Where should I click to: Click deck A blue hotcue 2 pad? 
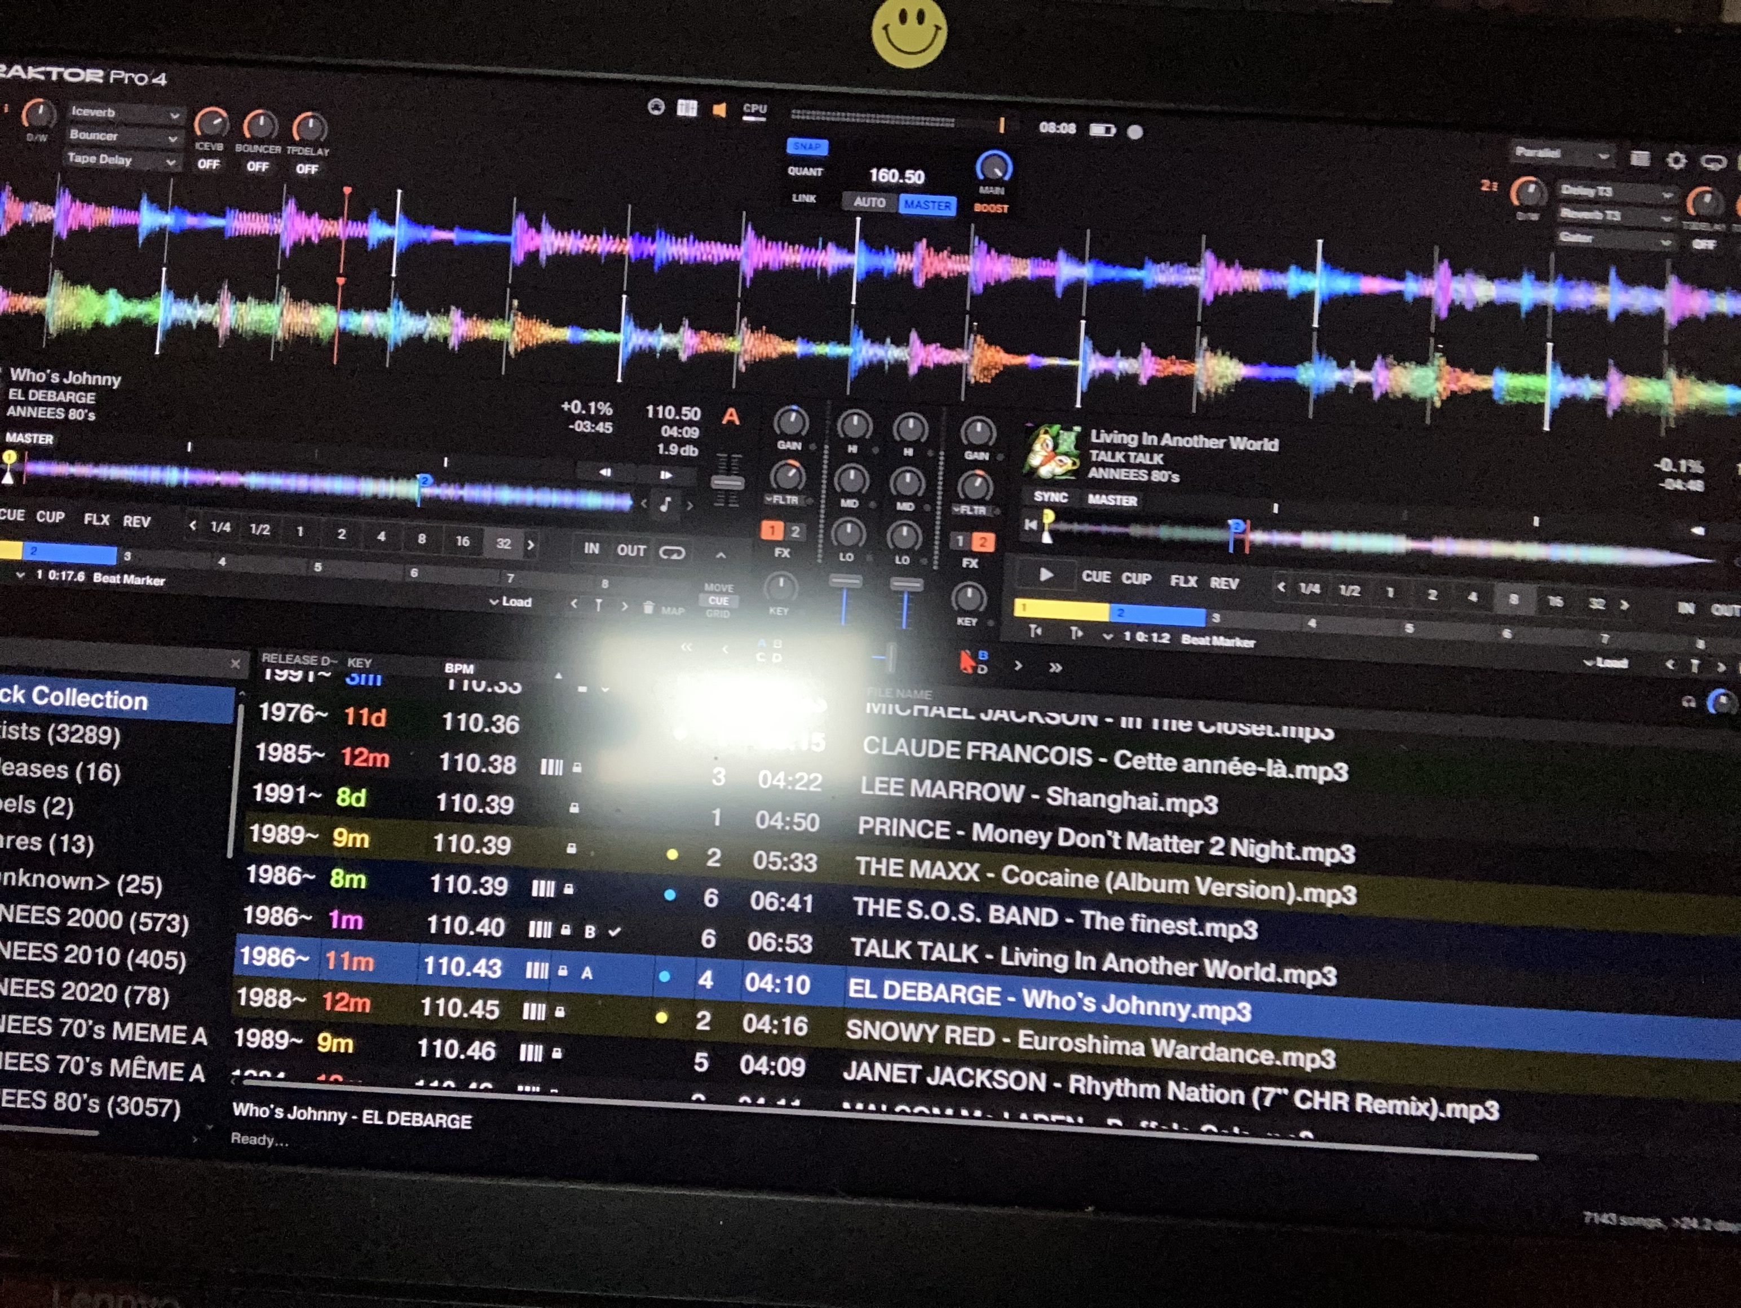coord(69,553)
